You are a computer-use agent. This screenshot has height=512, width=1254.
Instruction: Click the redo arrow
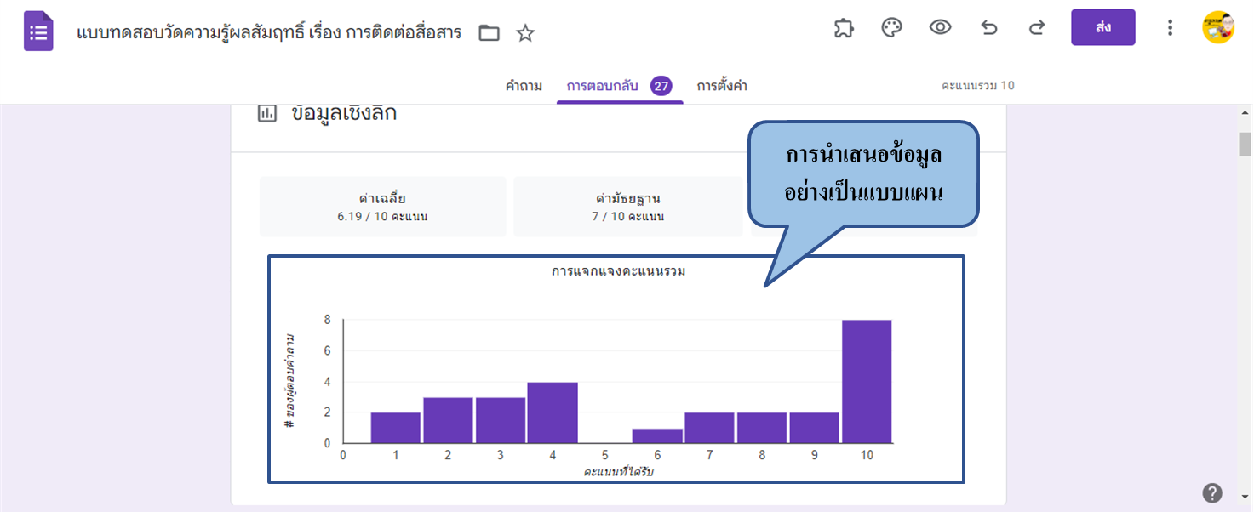click(x=1037, y=28)
